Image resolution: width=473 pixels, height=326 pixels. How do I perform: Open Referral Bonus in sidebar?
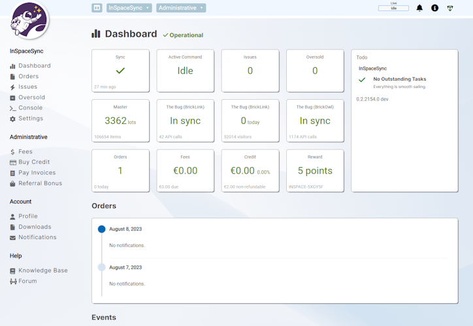click(40, 183)
